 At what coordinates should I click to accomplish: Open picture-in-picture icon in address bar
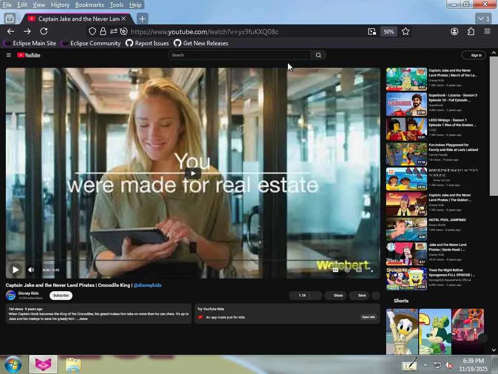372,32
